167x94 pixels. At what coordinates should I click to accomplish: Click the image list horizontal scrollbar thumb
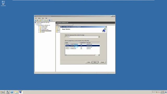click(x=81, y=55)
